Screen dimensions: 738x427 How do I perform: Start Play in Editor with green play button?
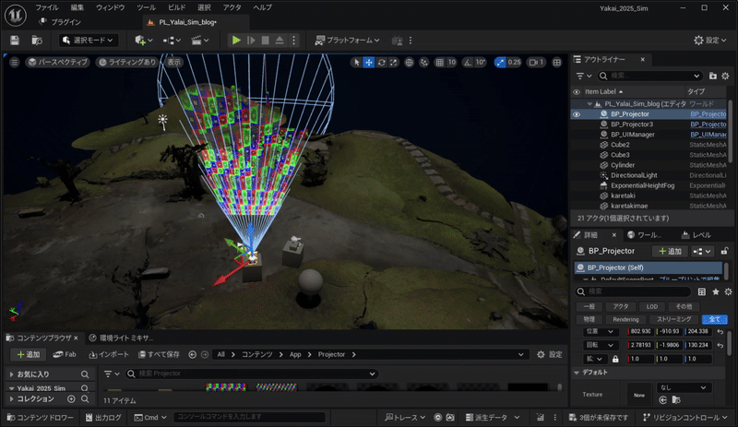pyautogui.click(x=236, y=41)
